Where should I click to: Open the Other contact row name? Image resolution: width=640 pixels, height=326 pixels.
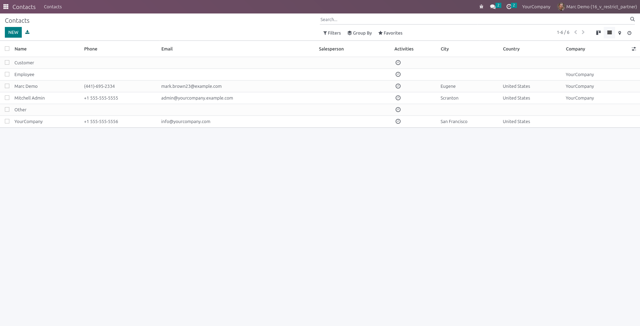point(20,110)
